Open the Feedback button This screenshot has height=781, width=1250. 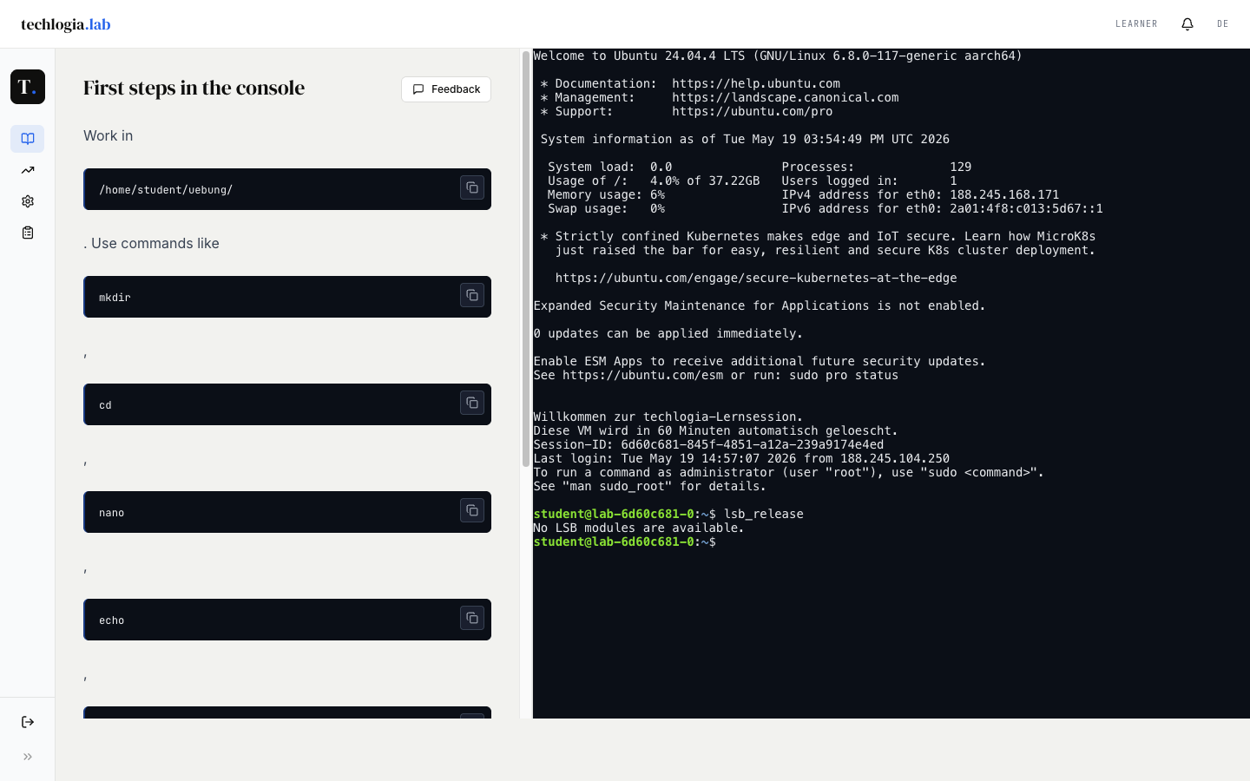(x=446, y=89)
